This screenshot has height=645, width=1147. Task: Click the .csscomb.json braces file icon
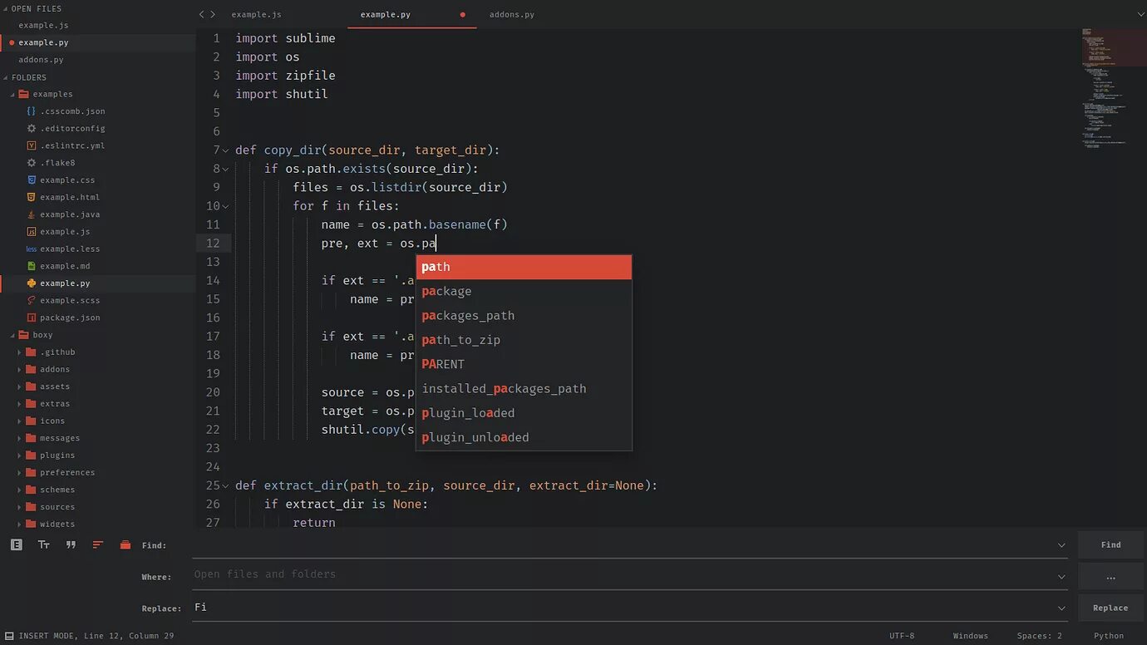(x=31, y=111)
